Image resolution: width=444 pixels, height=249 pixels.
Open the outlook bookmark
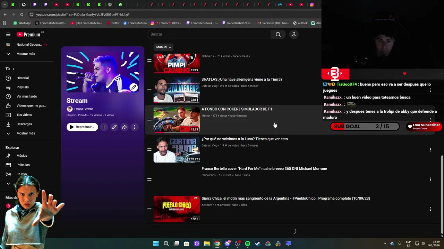click(x=300, y=23)
